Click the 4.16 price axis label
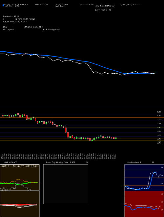164x217 pixels. point(159,135)
